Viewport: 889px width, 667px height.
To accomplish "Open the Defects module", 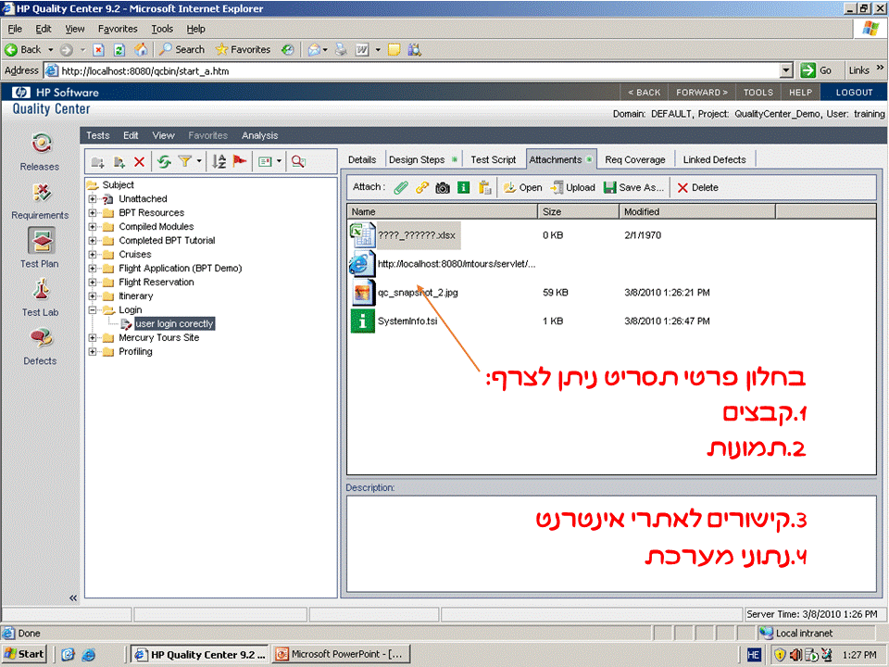I will point(40,346).
